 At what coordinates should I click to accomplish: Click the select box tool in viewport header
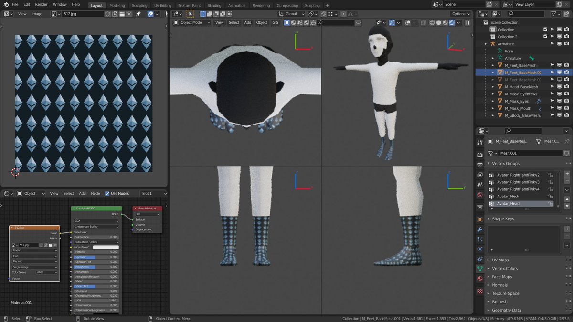191,14
